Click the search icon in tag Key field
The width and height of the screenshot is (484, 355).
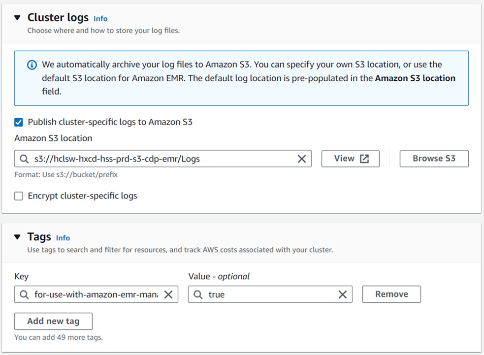[24, 294]
